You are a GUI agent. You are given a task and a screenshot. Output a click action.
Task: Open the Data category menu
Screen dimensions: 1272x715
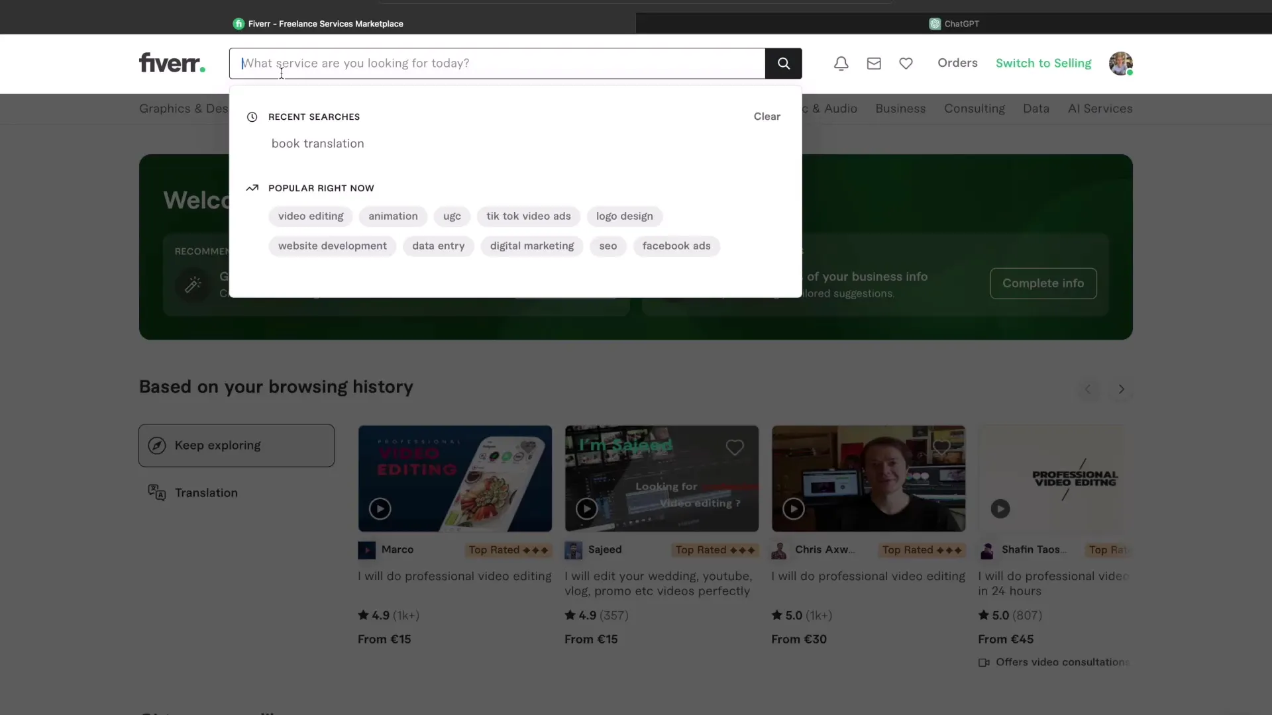[x=1035, y=109]
